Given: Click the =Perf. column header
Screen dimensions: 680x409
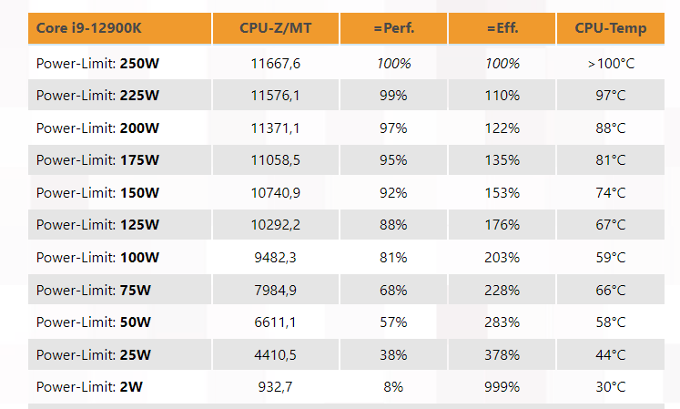Looking at the screenshot, I should click(x=393, y=28).
